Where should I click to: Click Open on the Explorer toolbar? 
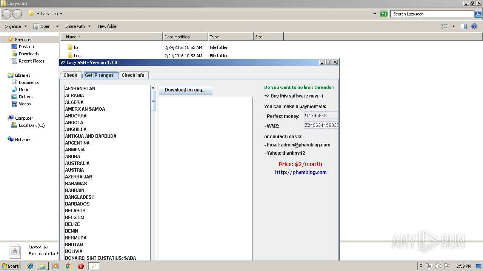(x=42, y=26)
